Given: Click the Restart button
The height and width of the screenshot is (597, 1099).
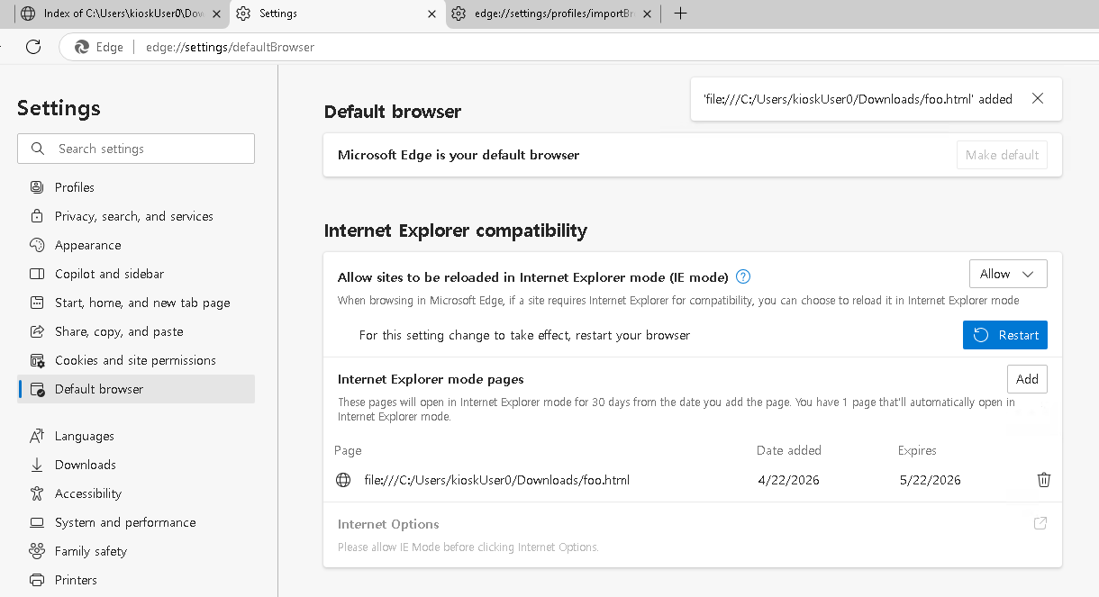Looking at the screenshot, I should pyautogui.click(x=1005, y=335).
